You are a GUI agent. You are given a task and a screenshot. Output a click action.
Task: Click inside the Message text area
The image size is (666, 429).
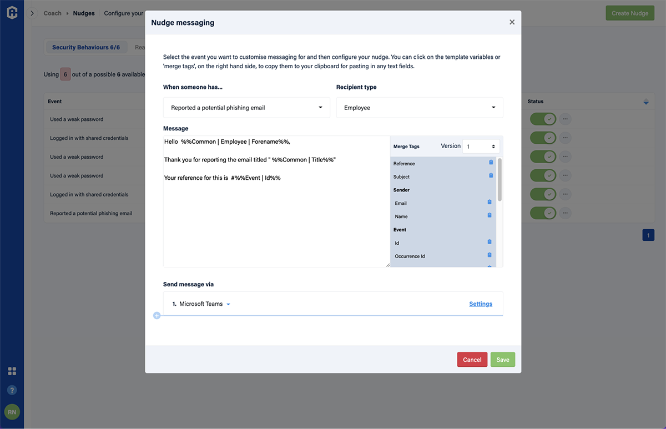(x=276, y=201)
